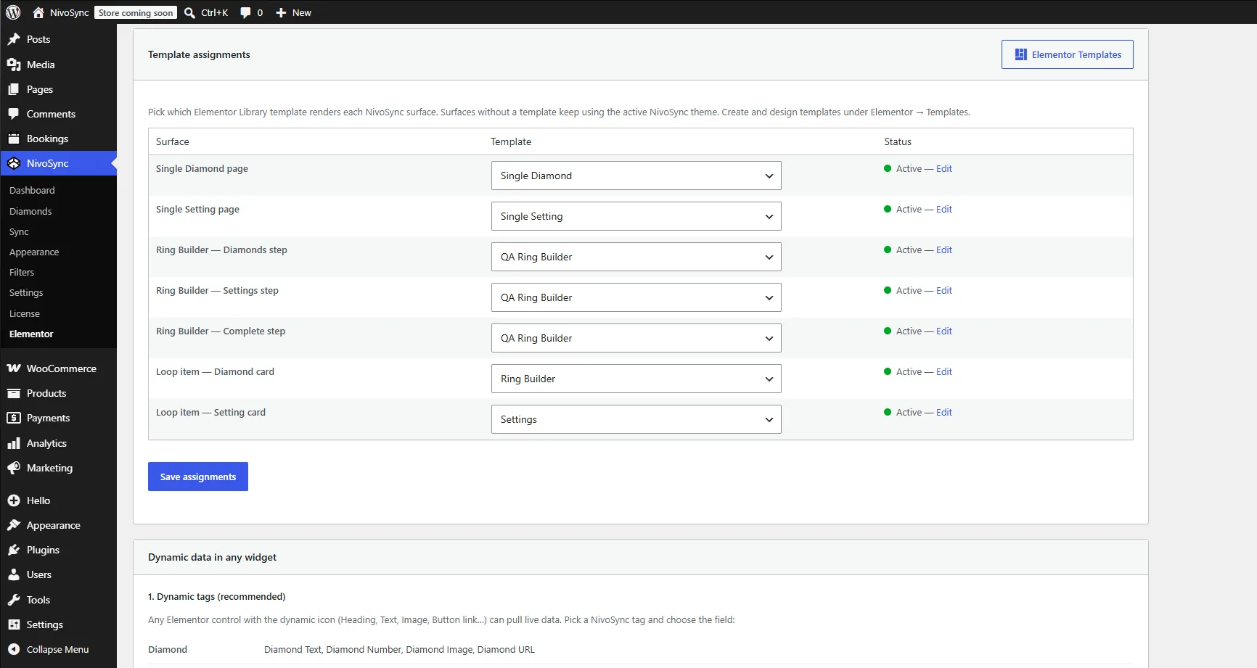Open NivoSync Dashboard submenu item

32,190
